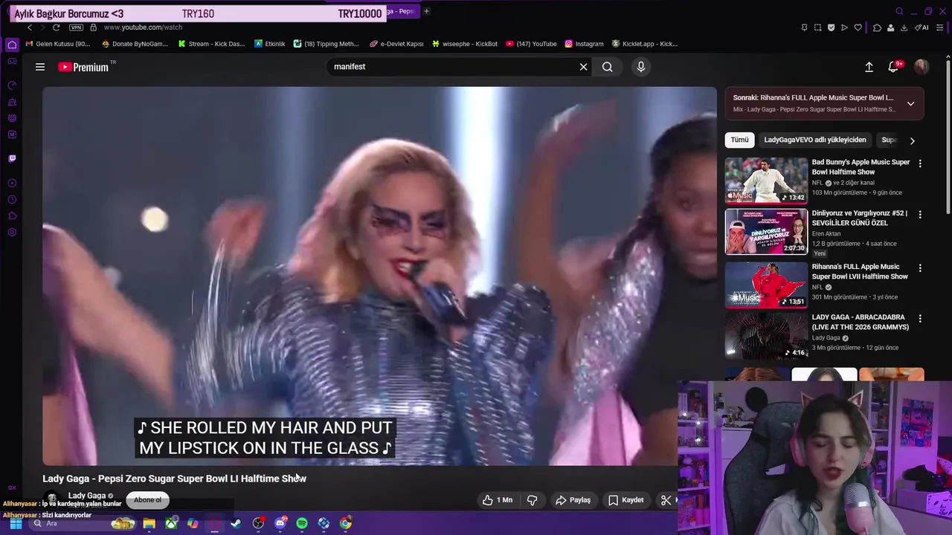Viewport: 952px width, 535px height.
Task: Play ABRACADABRA Grammys thumbnail
Action: click(x=766, y=335)
